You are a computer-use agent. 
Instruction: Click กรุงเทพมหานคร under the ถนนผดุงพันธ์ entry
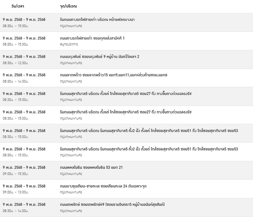(71, 63)
